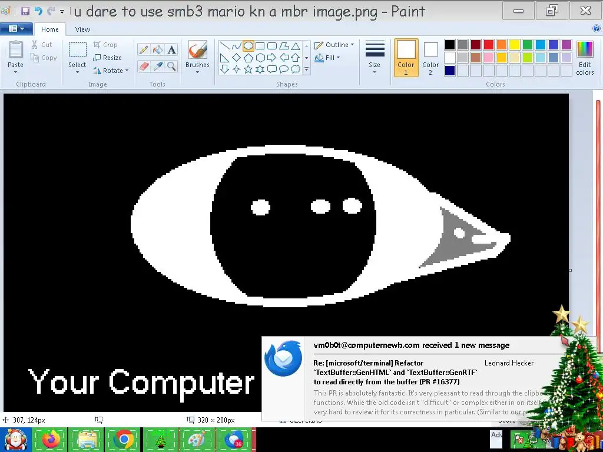
Task: Open Edit colors
Action: pos(585,58)
